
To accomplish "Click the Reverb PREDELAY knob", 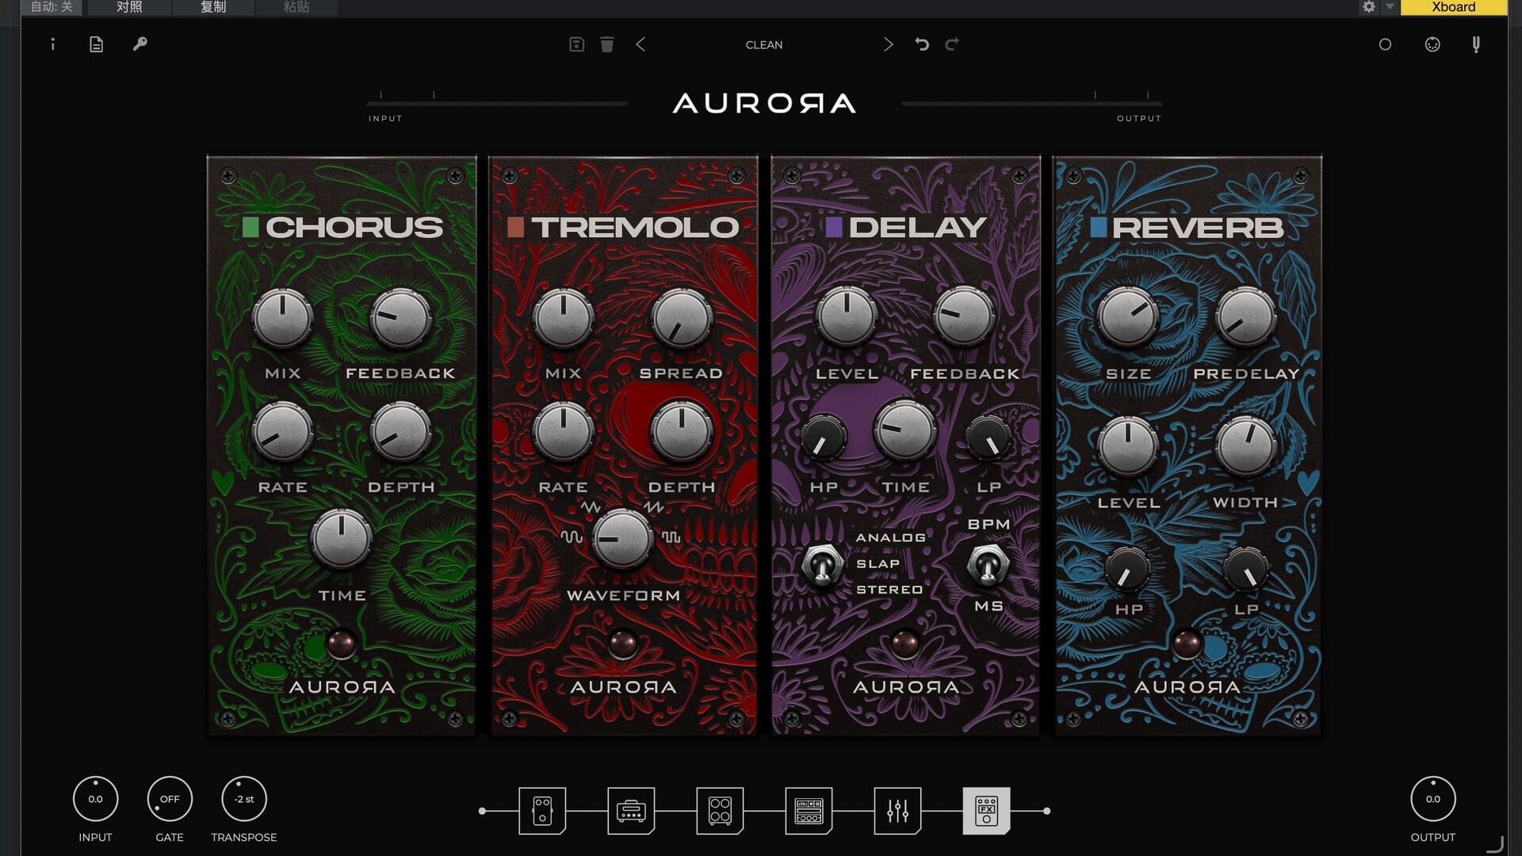I will pos(1245,317).
